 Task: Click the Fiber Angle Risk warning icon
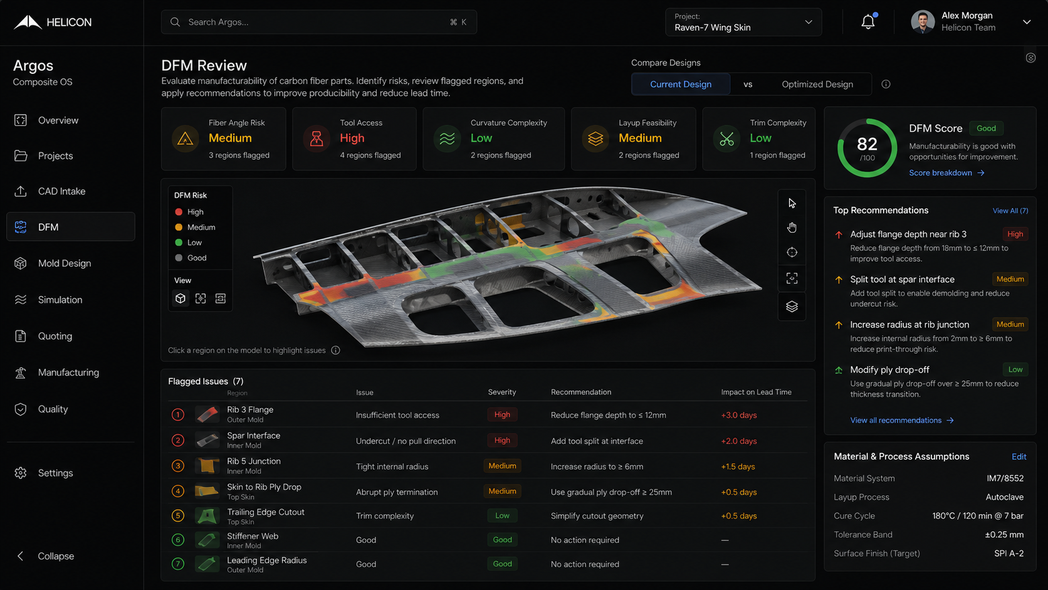pyautogui.click(x=185, y=139)
